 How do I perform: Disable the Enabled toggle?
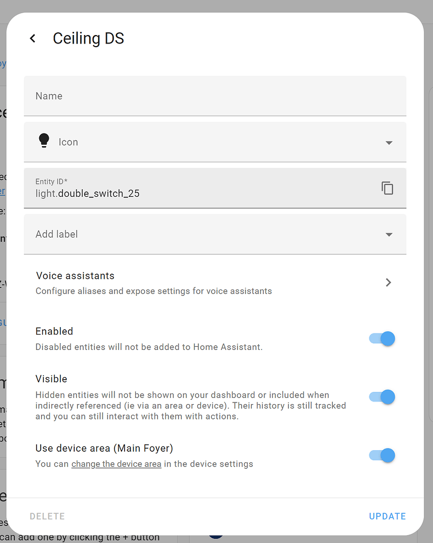point(381,338)
